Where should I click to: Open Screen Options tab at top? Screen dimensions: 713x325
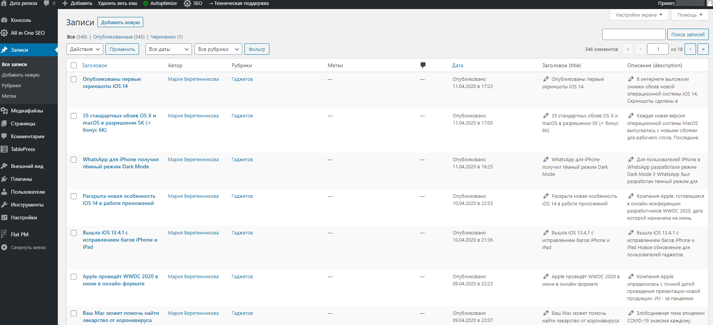click(639, 15)
